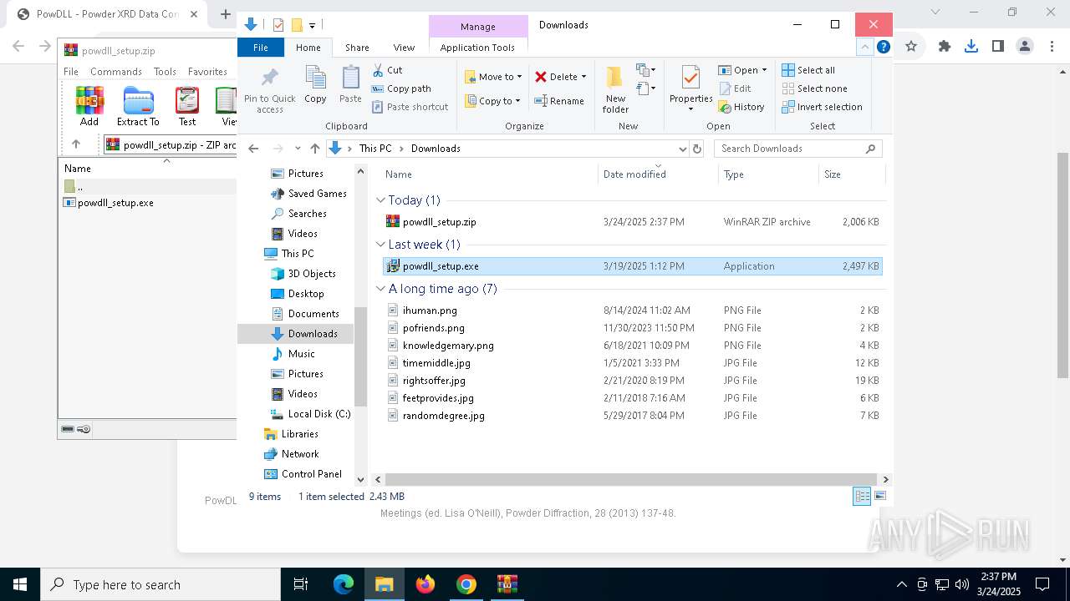Select randomdegree.jpg file

(x=632, y=416)
